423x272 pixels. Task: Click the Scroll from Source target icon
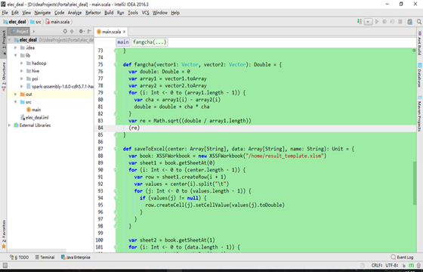pyautogui.click(x=65, y=32)
